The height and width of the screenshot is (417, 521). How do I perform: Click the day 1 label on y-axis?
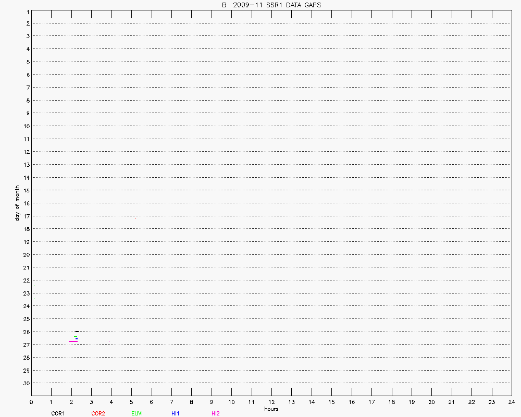27,11
